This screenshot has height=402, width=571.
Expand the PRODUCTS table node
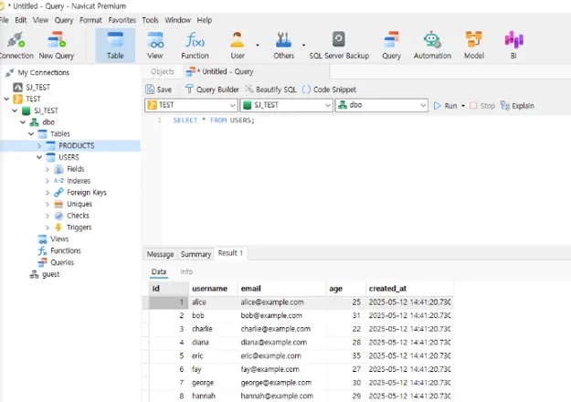pos(39,145)
